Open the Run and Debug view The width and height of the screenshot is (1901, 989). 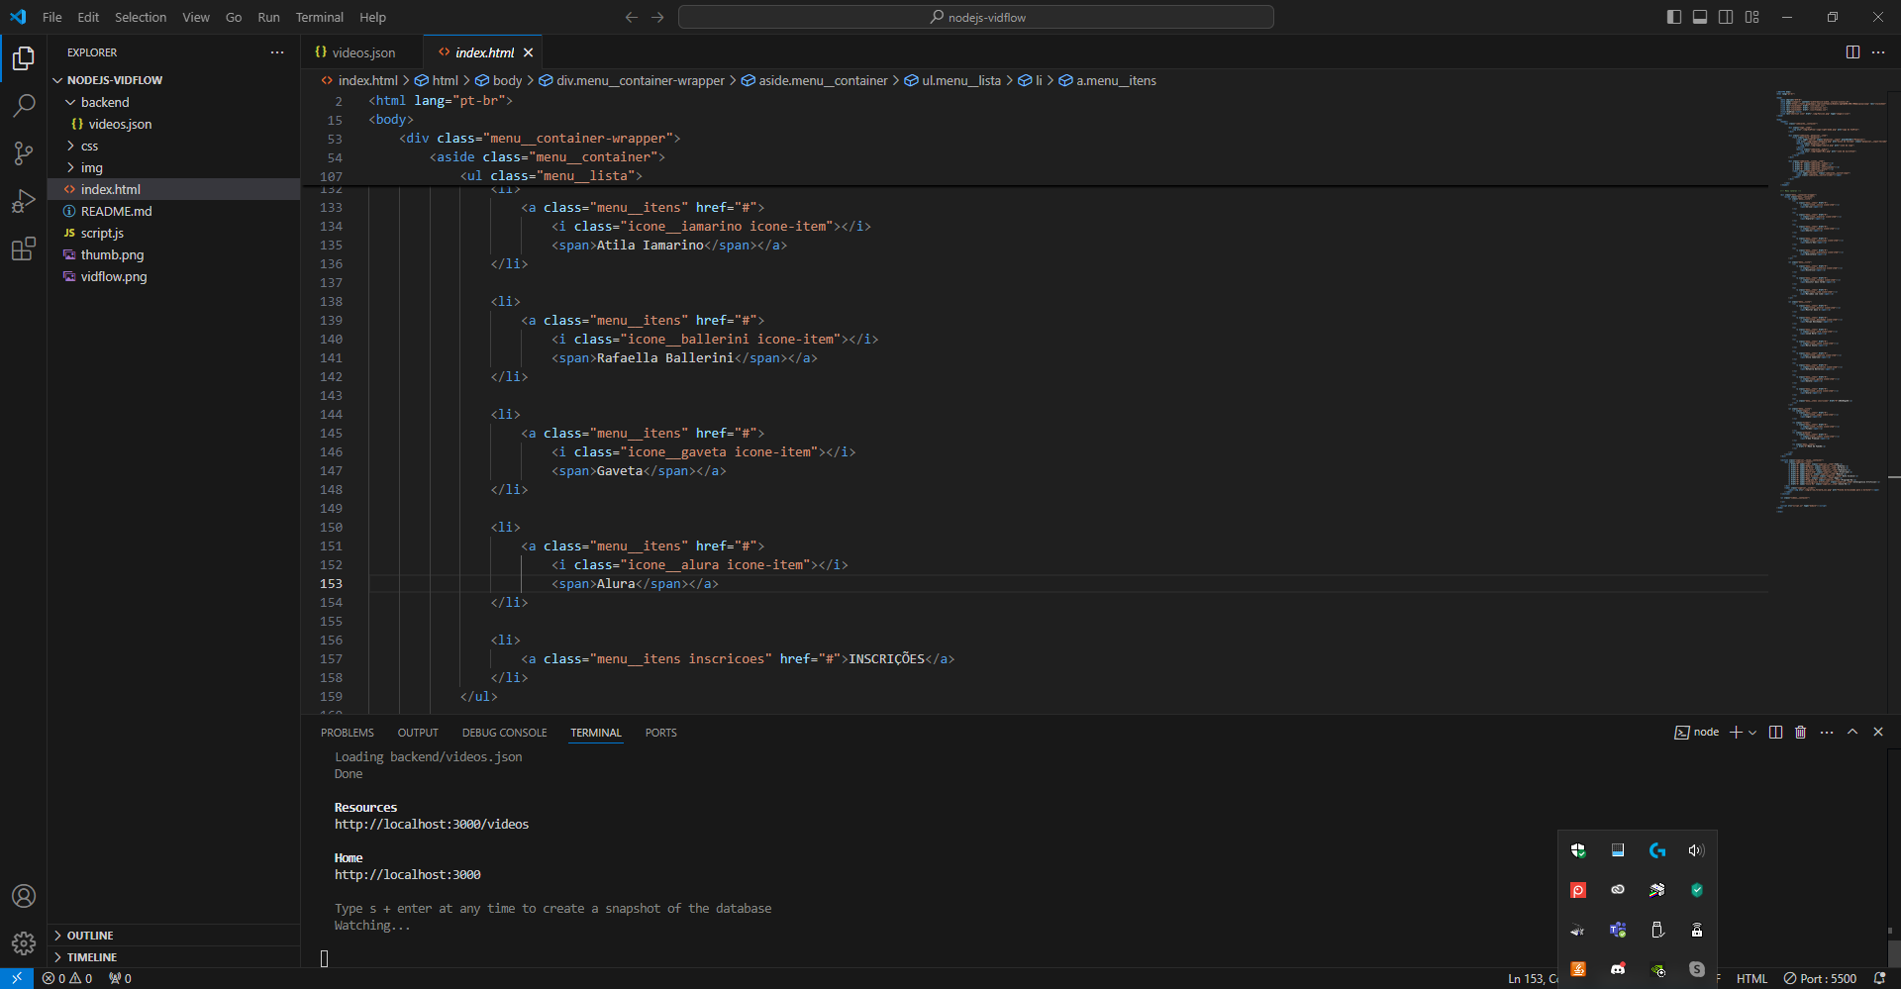(x=24, y=201)
